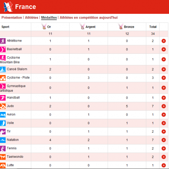Click the Taekwondo sport icon
169x169 pixels.
click(3, 157)
